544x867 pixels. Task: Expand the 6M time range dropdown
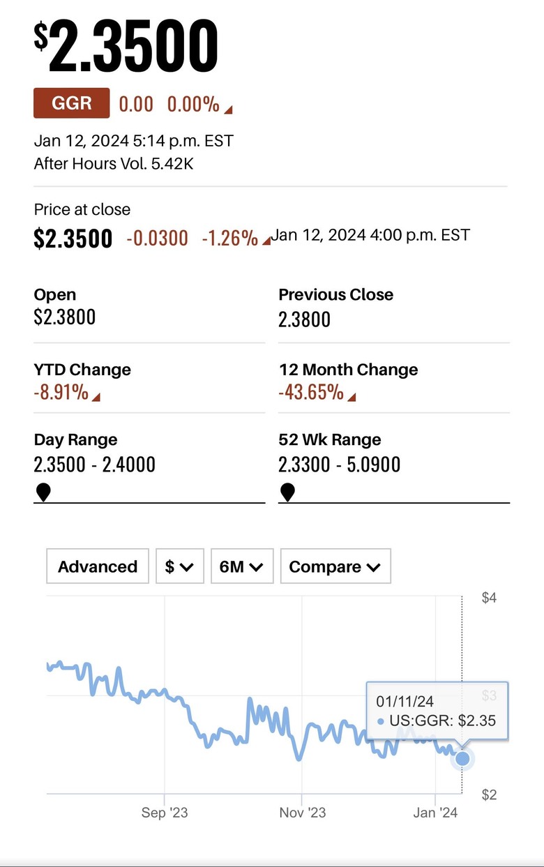(x=241, y=566)
